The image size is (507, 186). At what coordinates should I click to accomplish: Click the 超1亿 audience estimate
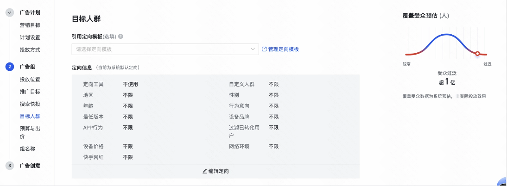click(447, 82)
